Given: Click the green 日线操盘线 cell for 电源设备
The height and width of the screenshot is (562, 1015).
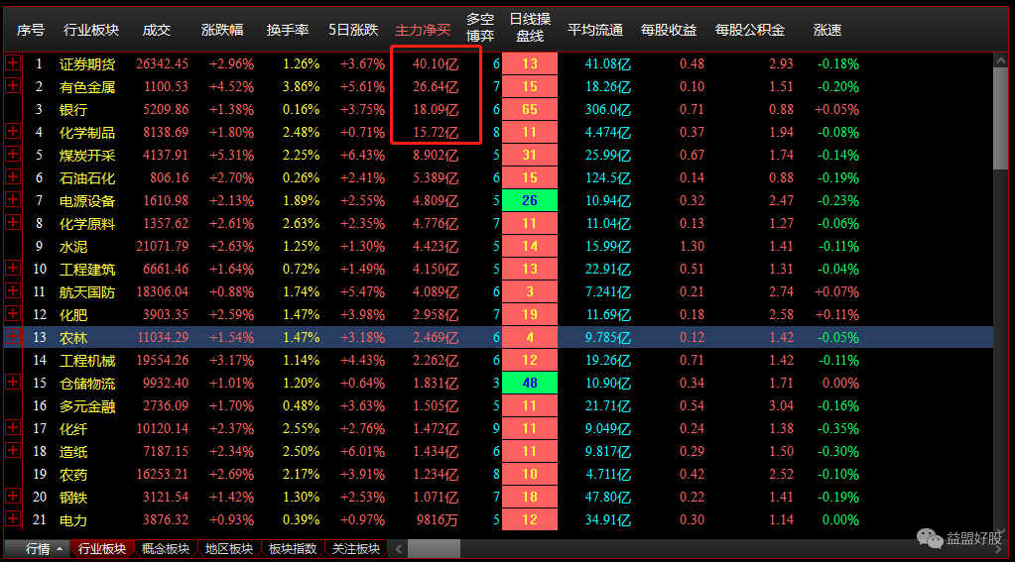Looking at the screenshot, I should (529, 200).
